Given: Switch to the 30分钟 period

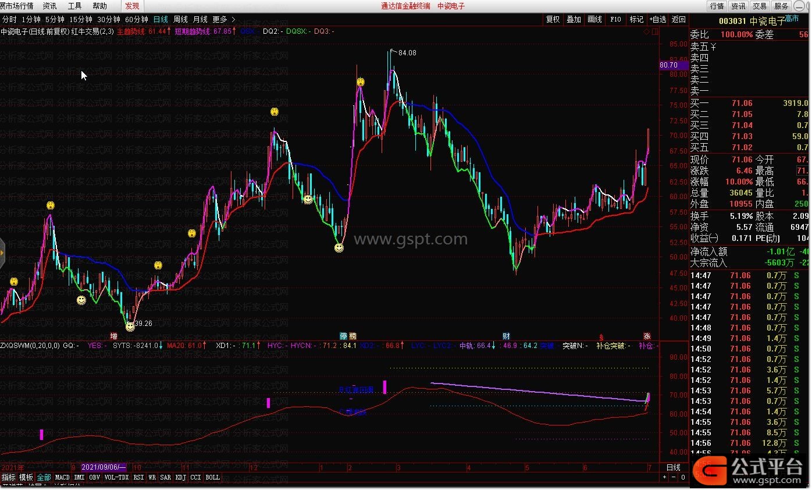Looking at the screenshot, I should click(x=109, y=19).
